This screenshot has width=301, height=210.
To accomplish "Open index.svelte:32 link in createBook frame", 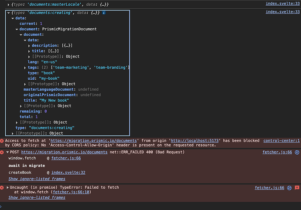I will point(68,173).
